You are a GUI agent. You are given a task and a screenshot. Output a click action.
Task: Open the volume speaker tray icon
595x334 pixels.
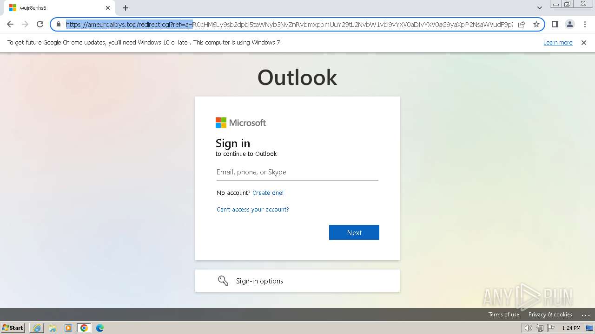pos(529,328)
